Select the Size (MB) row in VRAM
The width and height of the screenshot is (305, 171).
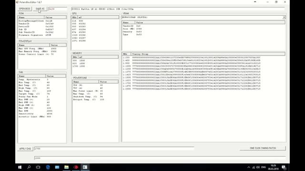(203, 28)
